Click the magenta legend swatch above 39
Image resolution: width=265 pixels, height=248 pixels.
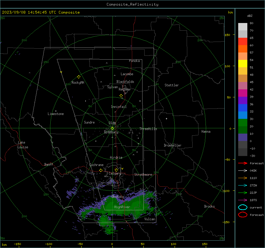coord(243,93)
